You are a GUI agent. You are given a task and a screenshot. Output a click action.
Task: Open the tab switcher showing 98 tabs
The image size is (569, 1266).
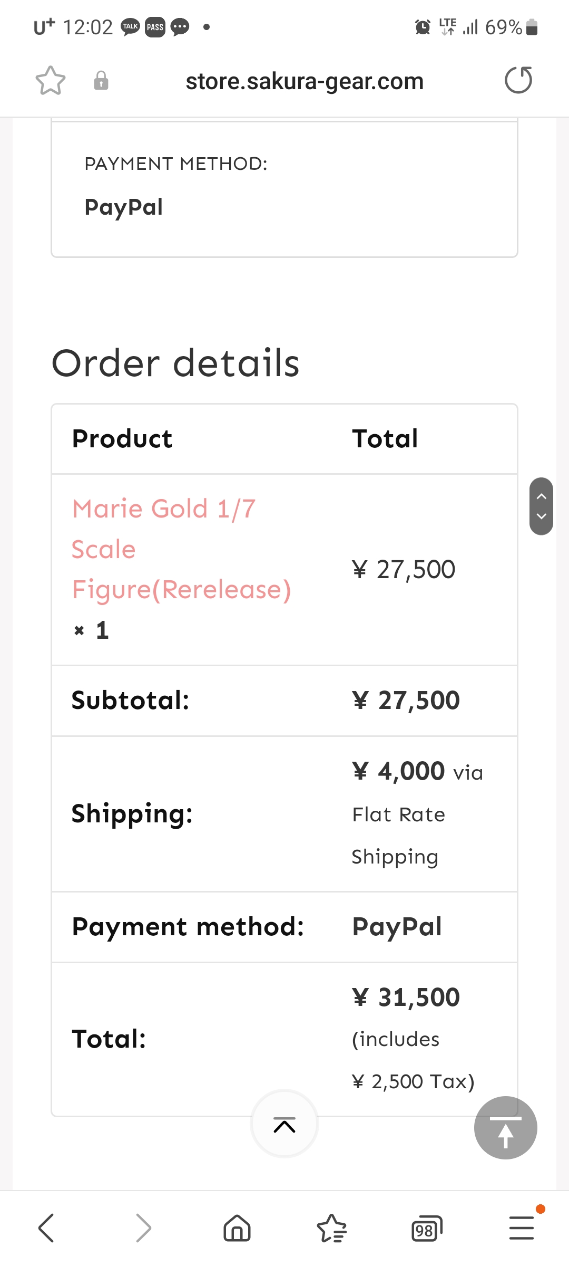pyautogui.click(x=426, y=1229)
